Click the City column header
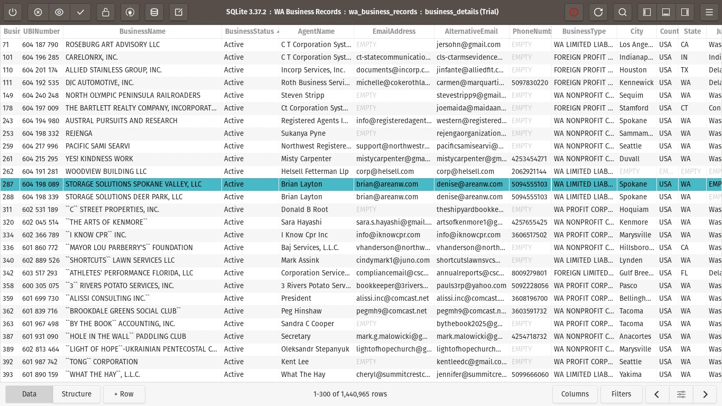The width and height of the screenshot is (722, 406). (x=637, y=31)
